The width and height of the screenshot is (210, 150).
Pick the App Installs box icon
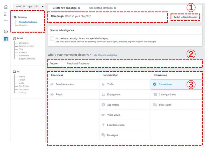[103, 105]
